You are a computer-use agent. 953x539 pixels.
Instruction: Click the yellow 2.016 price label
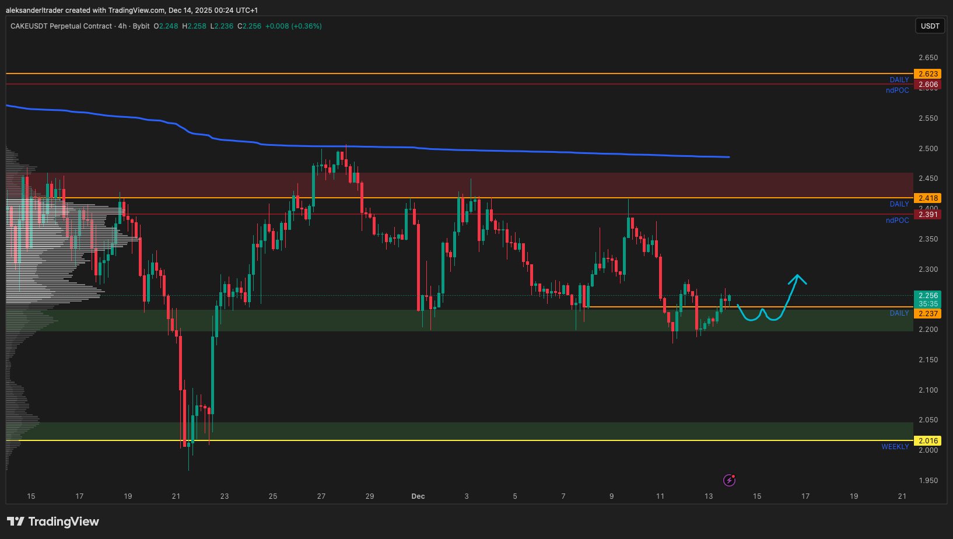928,440
